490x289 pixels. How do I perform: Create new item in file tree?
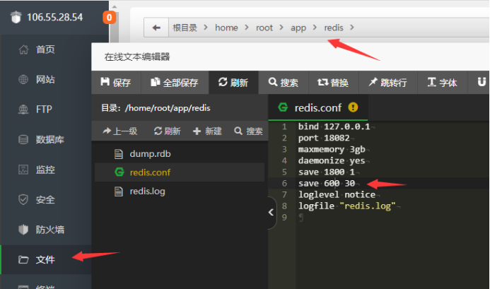pyautogui.click(x=207, y=131)
